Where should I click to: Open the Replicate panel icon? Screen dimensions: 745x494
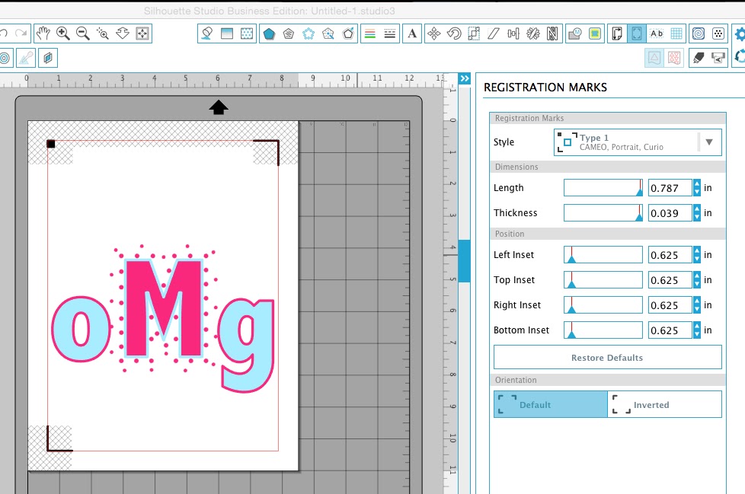coord(533,33)
